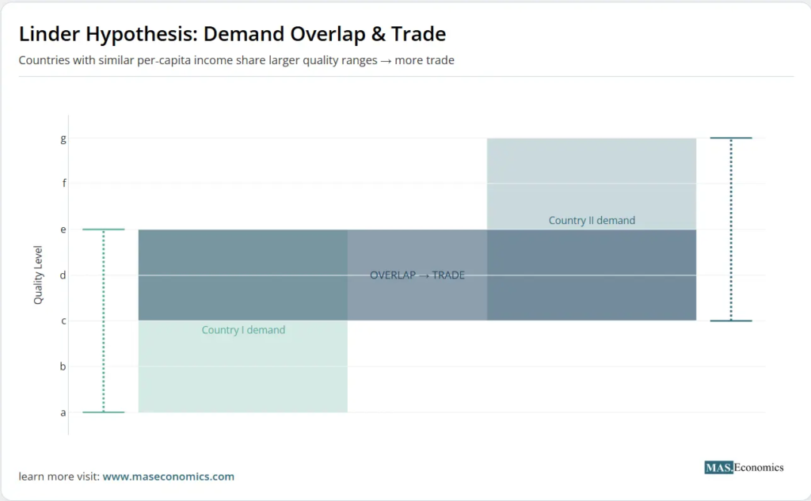This screenshot has width=811, height=501.
Task: Open the www.maseconomics.com link
Action: tap(168, 476)
